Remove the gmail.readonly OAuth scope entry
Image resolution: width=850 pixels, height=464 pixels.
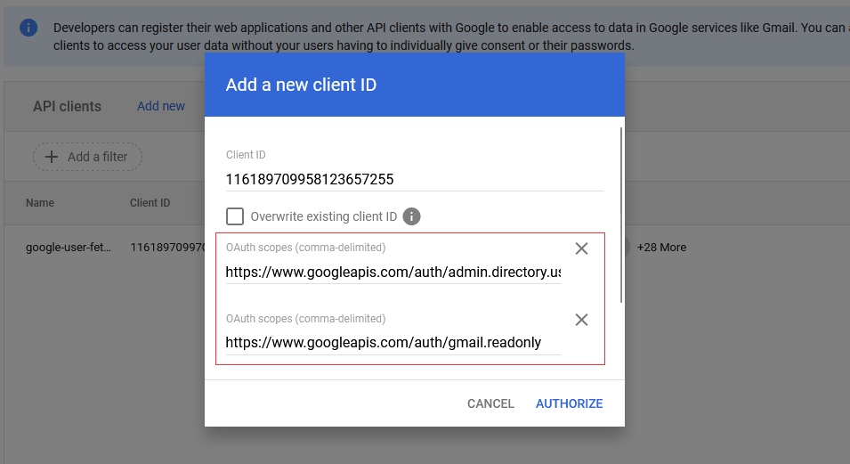point(581,320)
